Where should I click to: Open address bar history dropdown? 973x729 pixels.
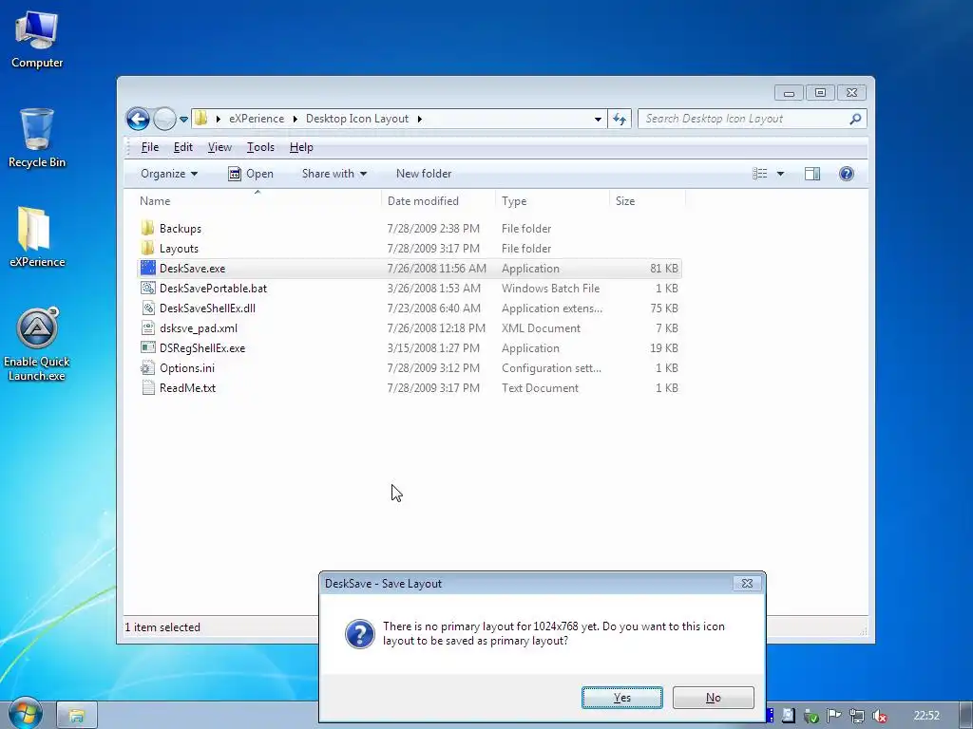click(x=598, y=119)
